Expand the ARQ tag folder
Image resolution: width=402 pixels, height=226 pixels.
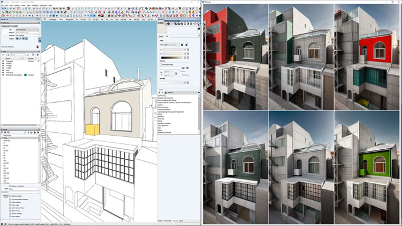[7, 64]
